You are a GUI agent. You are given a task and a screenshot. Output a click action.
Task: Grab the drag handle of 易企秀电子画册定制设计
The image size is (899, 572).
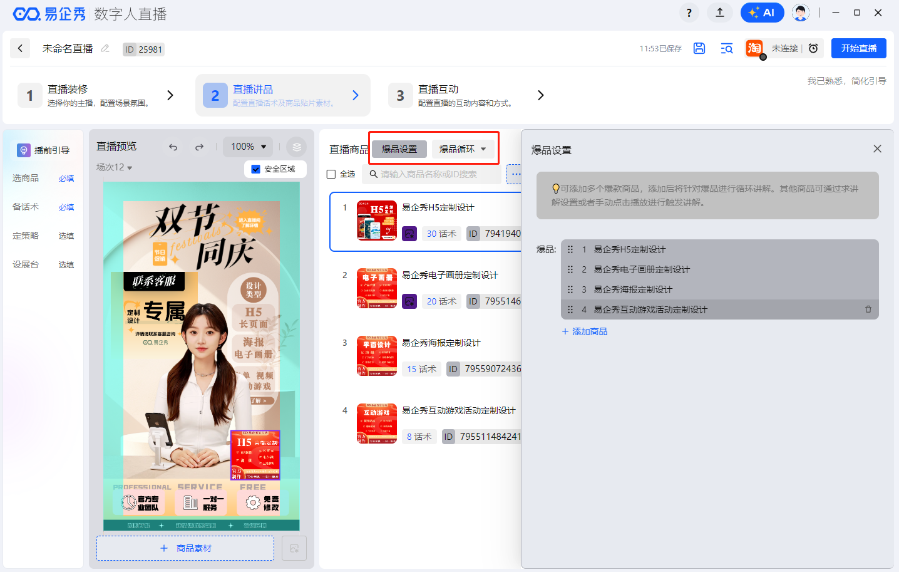570,269
